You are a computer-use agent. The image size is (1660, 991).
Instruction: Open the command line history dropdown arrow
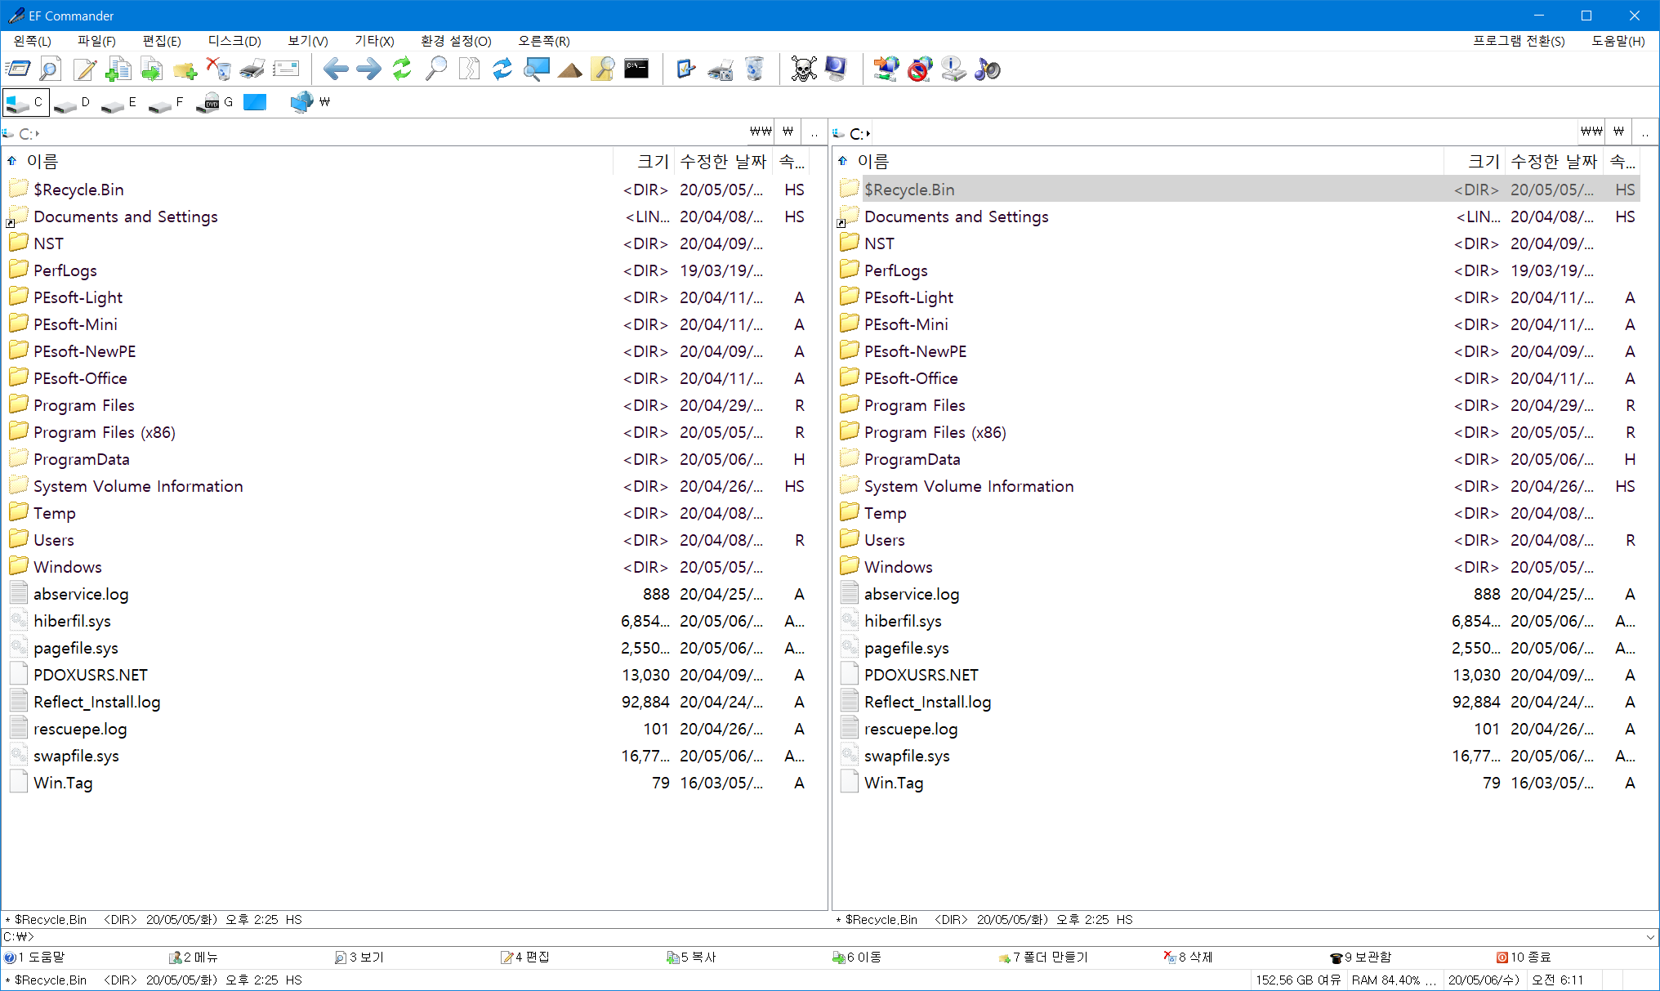1650,937
